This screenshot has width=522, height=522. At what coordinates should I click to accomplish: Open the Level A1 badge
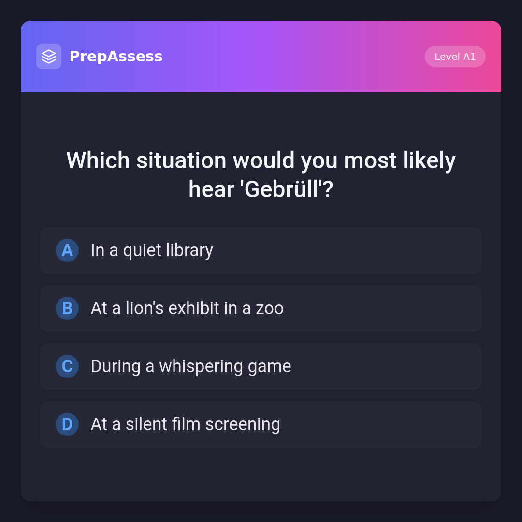click(x=455, y=57)
